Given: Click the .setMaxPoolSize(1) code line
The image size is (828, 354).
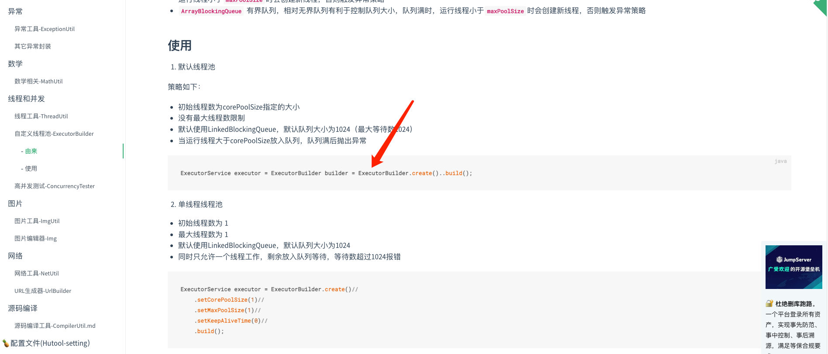Looking at the screenshot, I should 228,310.
